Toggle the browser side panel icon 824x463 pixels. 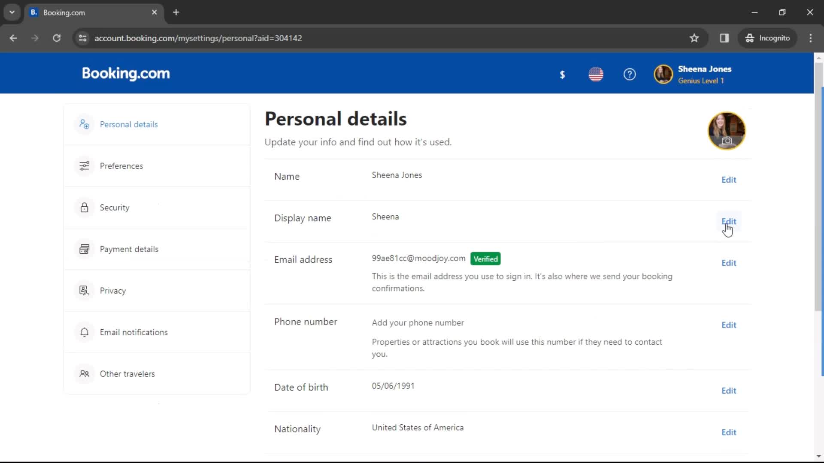[724, 38]
